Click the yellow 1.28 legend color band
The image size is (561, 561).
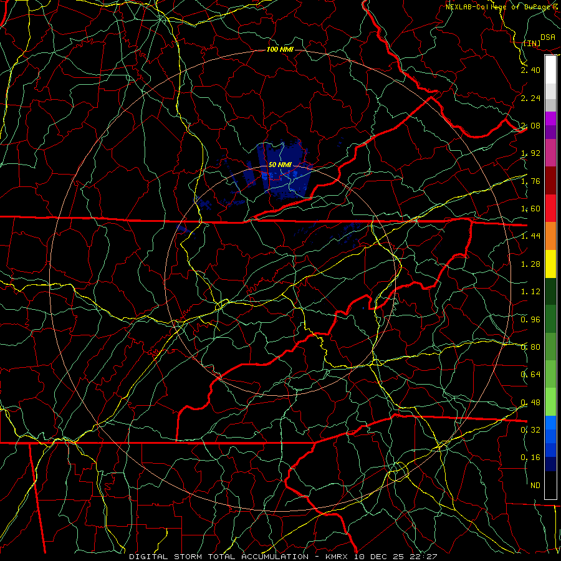[x=550, y=264]
